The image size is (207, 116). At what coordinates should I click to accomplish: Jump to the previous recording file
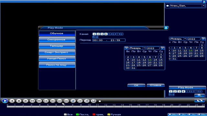(x=60, y=101)
